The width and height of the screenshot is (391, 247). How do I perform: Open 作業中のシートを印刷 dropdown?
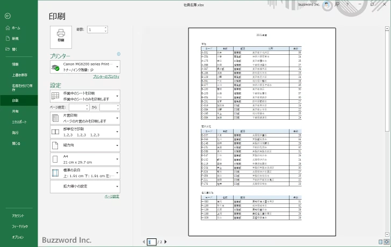[85, 96]
